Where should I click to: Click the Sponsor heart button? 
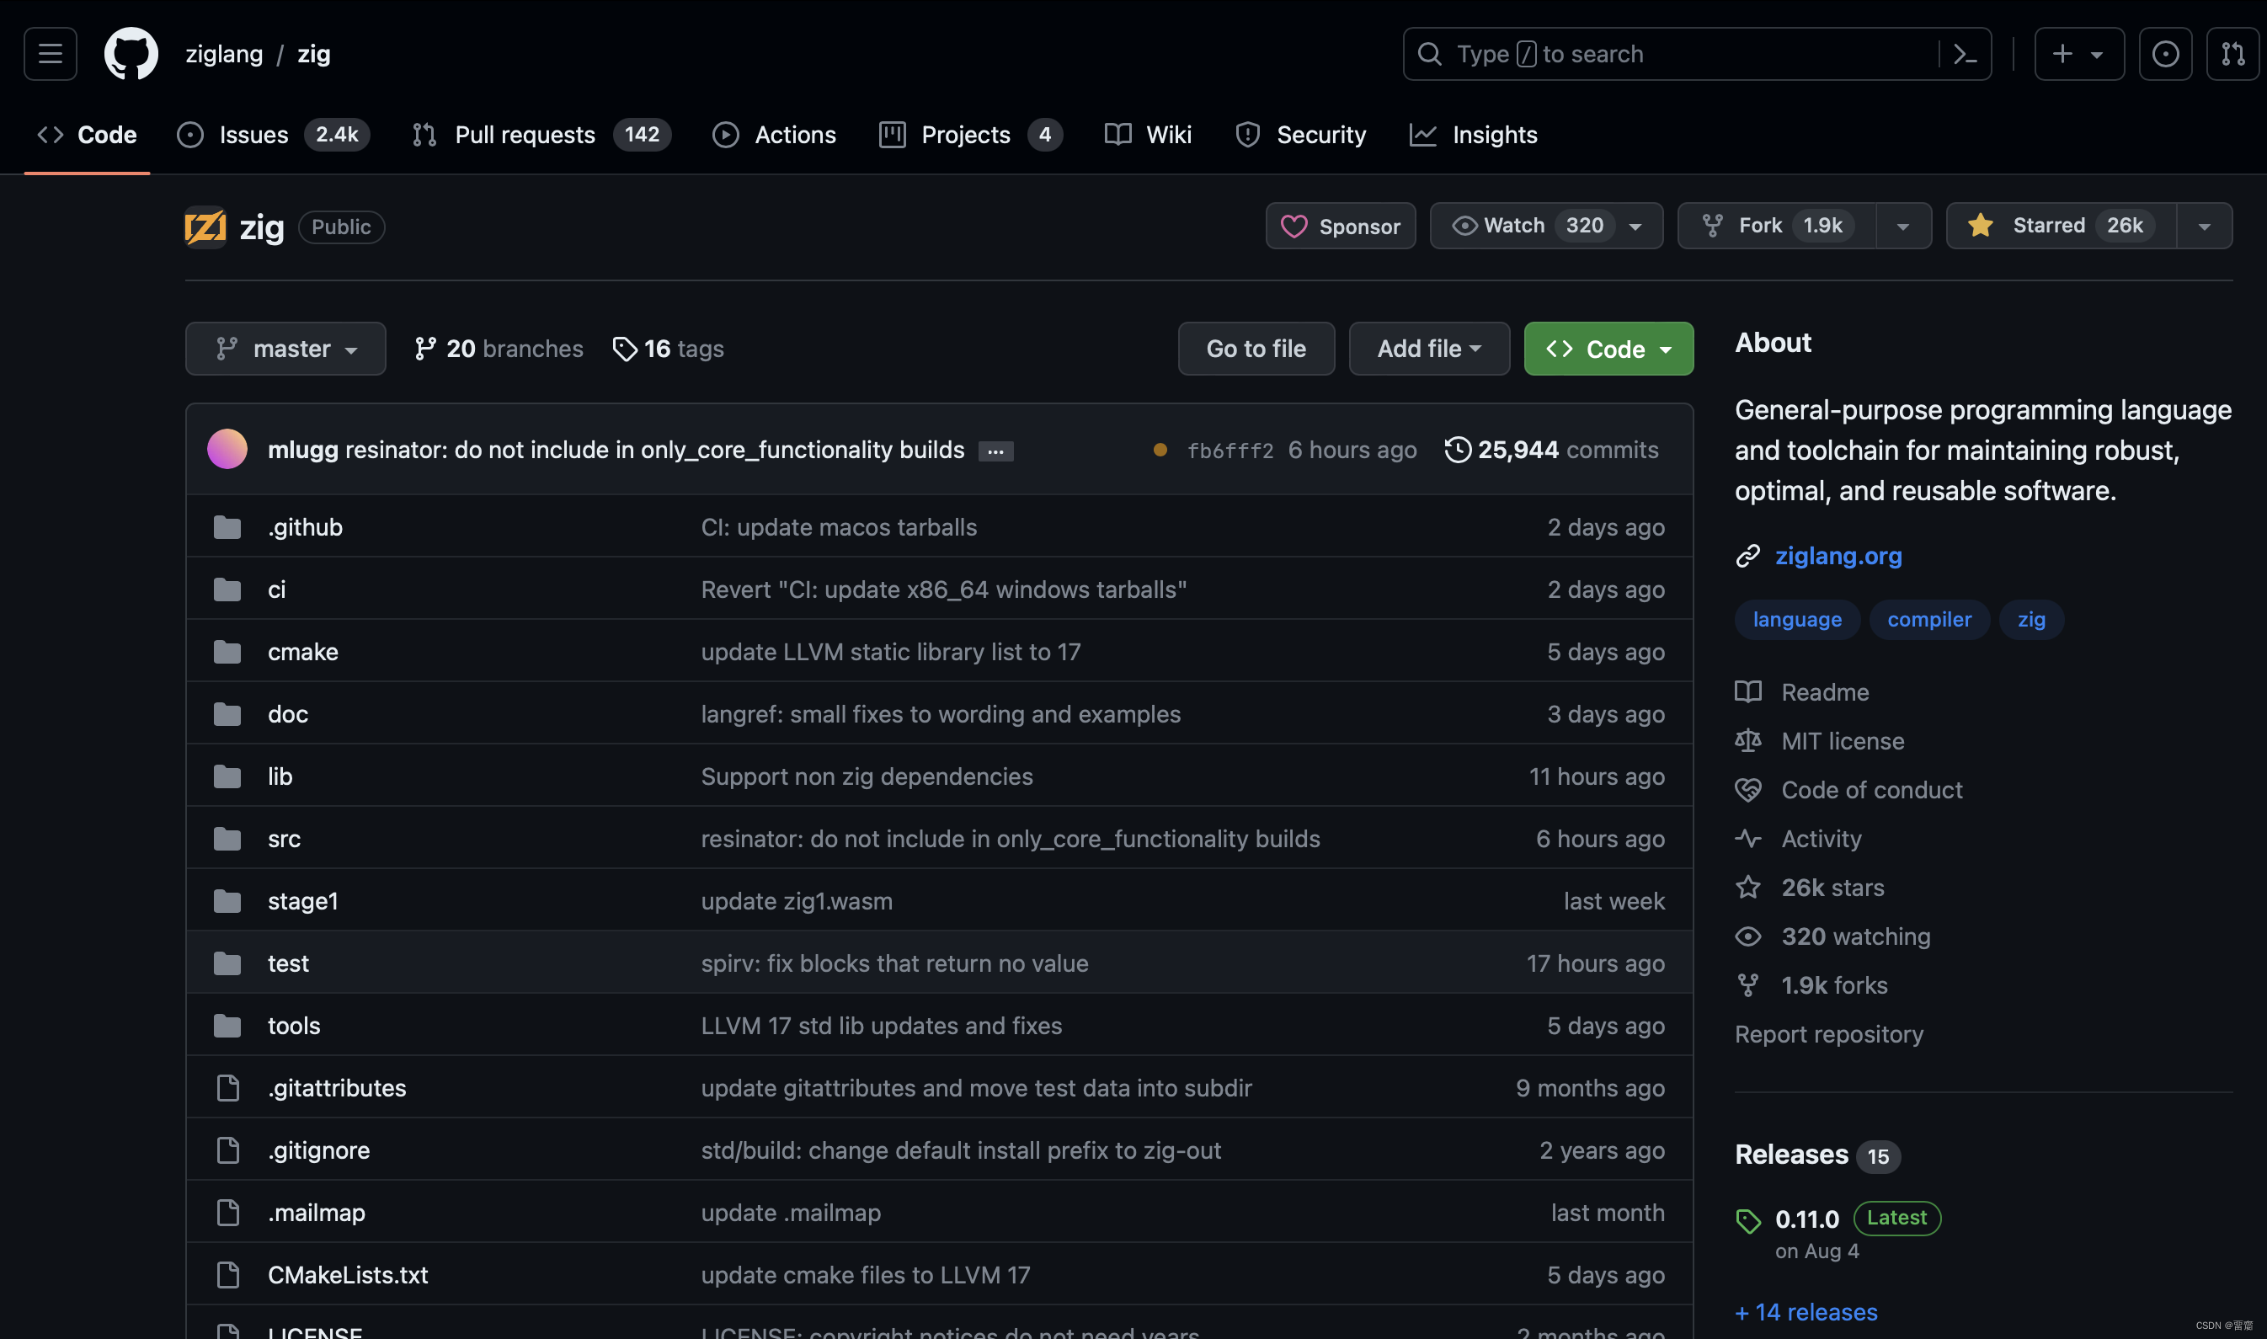pyautogui.click(x=1341, y=226)
